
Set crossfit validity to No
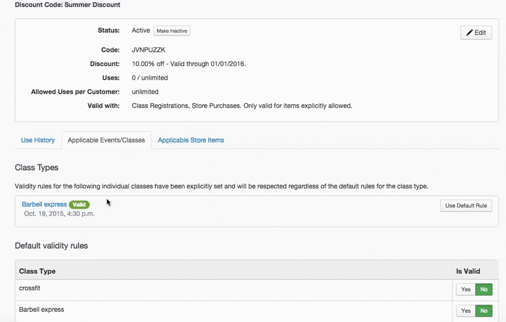[483, 289]
